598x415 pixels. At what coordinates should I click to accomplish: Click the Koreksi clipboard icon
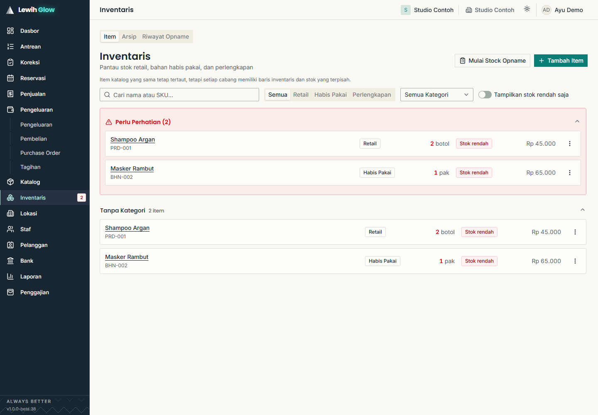pyautogui.click(x=10, y=62)
